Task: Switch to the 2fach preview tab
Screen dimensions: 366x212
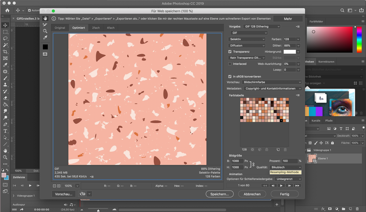Action: point(96,27)
